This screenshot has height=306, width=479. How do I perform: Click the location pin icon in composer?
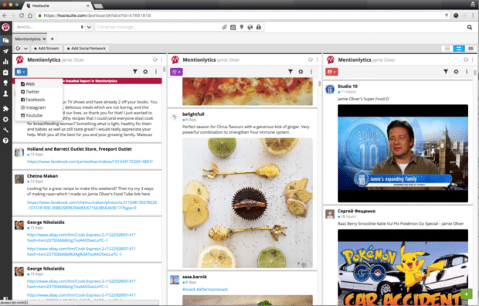242,27
